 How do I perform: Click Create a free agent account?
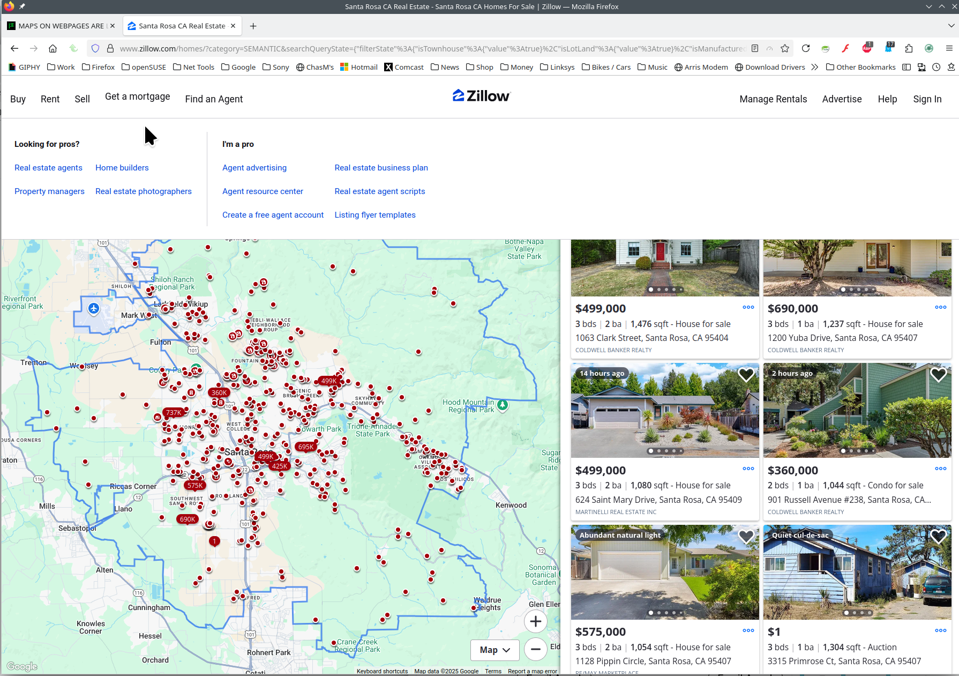coord(273,215)
